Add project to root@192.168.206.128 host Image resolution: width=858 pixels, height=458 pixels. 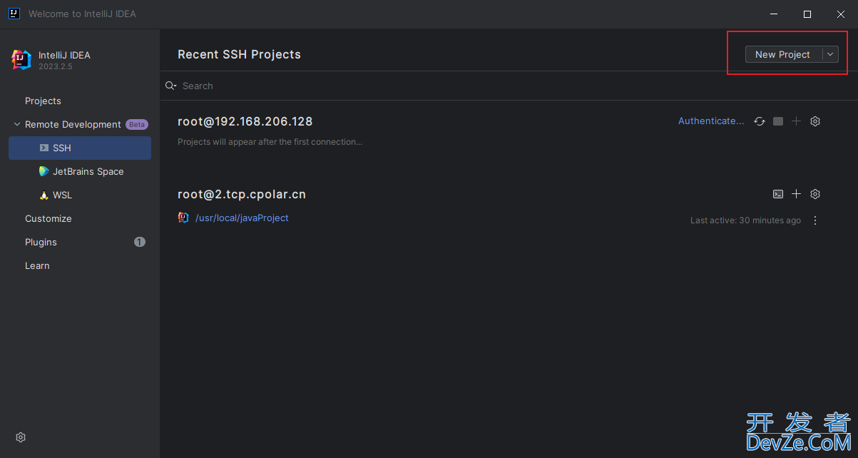click(797, 121)
